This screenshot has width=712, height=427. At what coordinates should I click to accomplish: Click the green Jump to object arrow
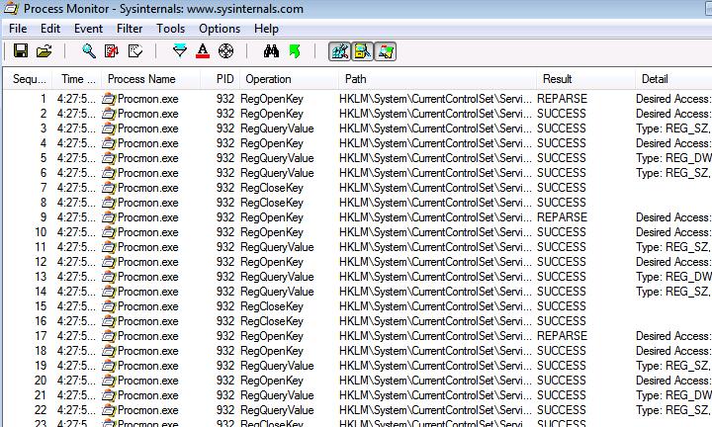tap(295, 50)
